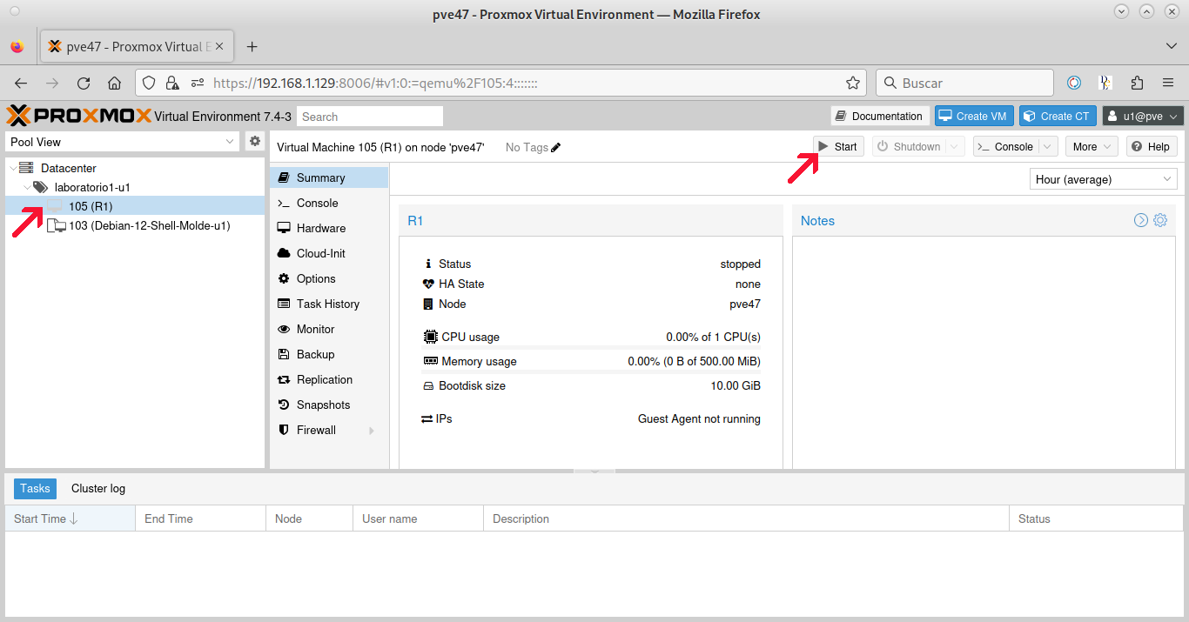1189x622 pixels.
Task: Open the Replication section
Action: pos(329,379)
